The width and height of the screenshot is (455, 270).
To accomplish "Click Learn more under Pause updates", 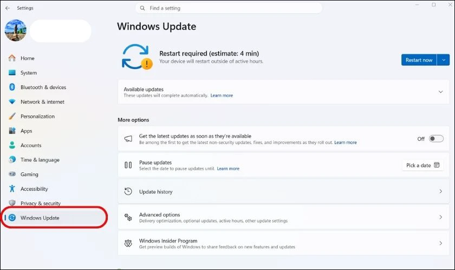I will tap(228, 168).
